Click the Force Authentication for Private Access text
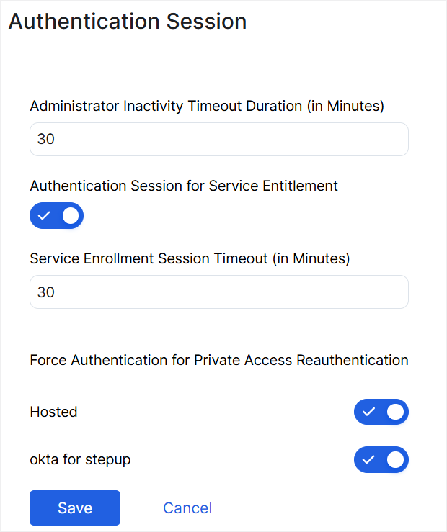 (x=219, y=360)
